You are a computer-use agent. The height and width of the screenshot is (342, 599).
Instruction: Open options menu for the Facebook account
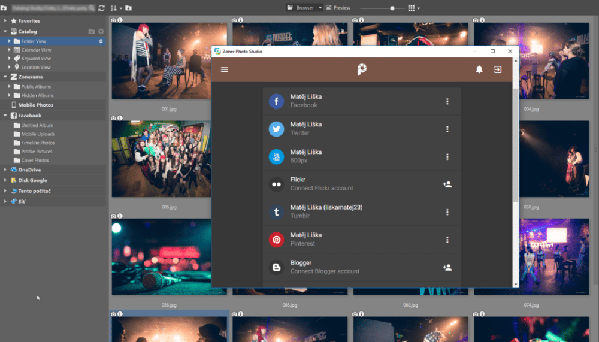[447, 101]
